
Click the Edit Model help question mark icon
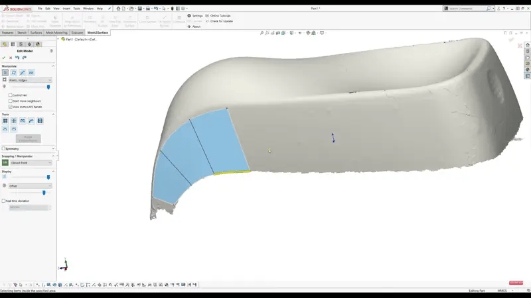click(x=51, y=51)
